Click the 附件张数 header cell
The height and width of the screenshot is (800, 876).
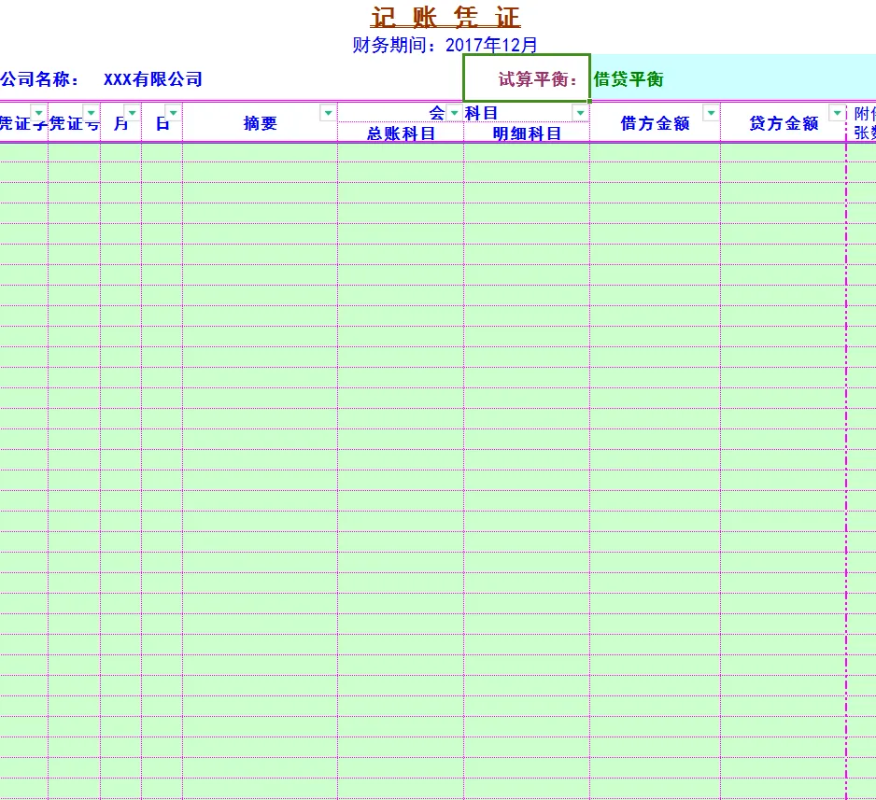(862, 123)
